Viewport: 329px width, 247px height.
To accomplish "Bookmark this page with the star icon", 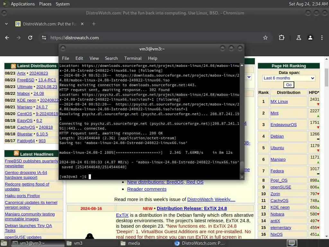I will click(265, 38).
